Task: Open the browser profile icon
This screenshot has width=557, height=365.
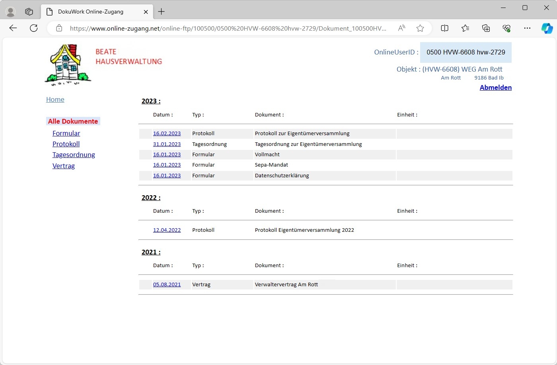Action: click(11, 12)
